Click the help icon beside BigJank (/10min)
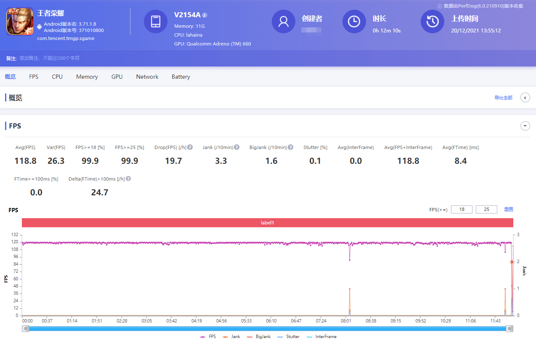The width and height of the screenshot is (536, 341). (x=290, y=147)
